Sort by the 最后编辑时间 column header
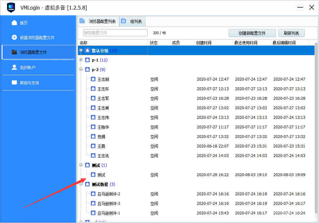The width and height of the screenshot is (319, 223). 284,43
